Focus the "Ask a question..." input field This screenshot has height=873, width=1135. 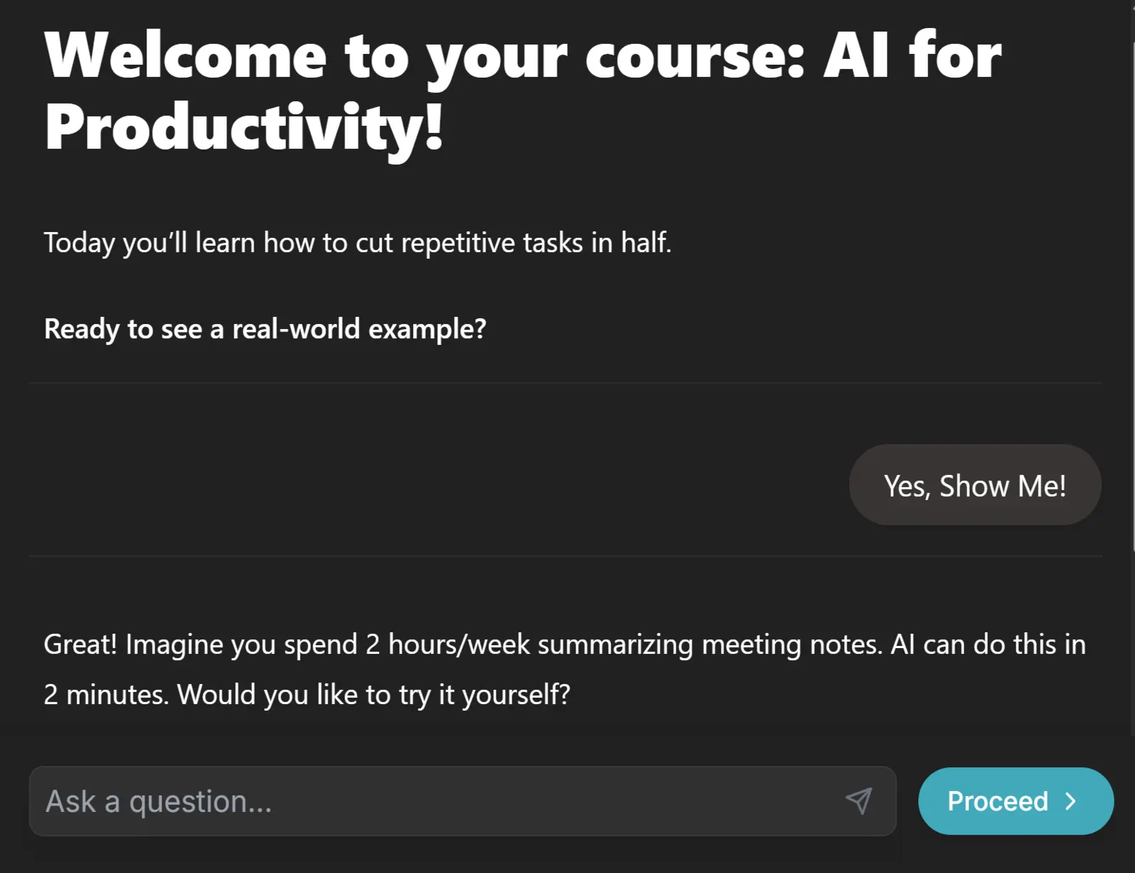point(431,801)
